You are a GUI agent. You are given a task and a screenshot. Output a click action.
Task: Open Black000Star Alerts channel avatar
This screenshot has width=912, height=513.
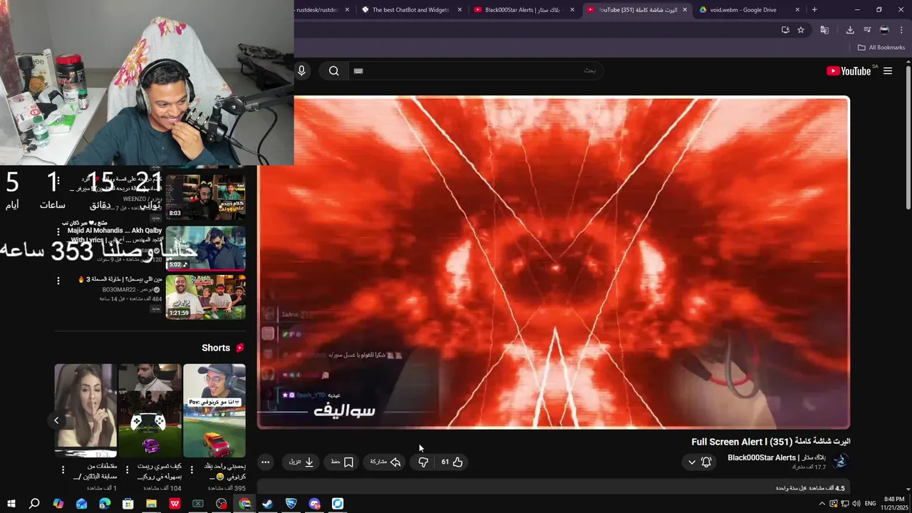(841, 461)
